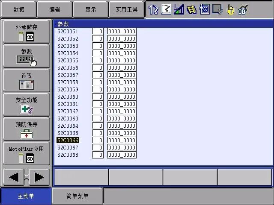Select the 参数 parameter menu button

(26, 56)
